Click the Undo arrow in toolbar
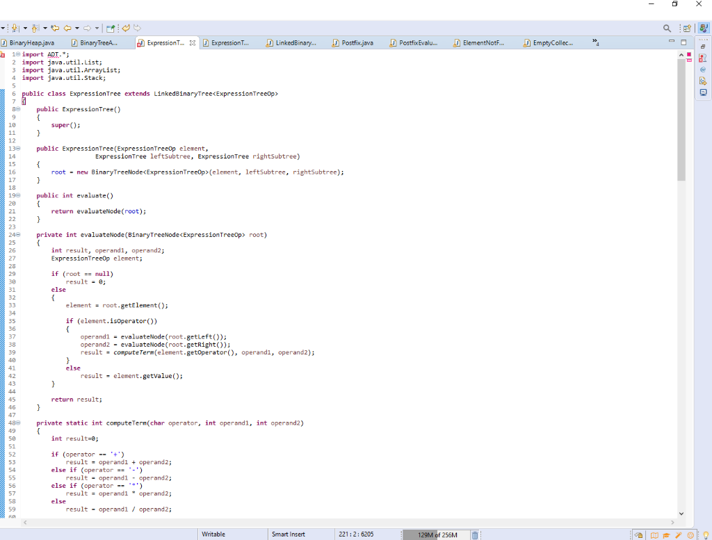 pos(127,28)
